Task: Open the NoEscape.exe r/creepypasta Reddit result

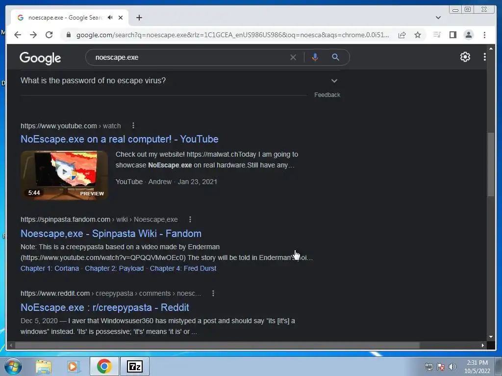Action: coord(105,307)
